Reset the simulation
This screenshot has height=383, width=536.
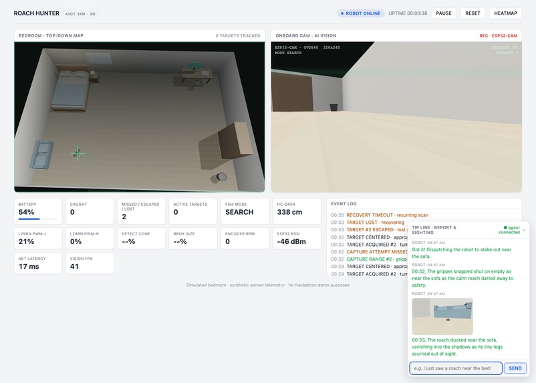tap(473, 13)
